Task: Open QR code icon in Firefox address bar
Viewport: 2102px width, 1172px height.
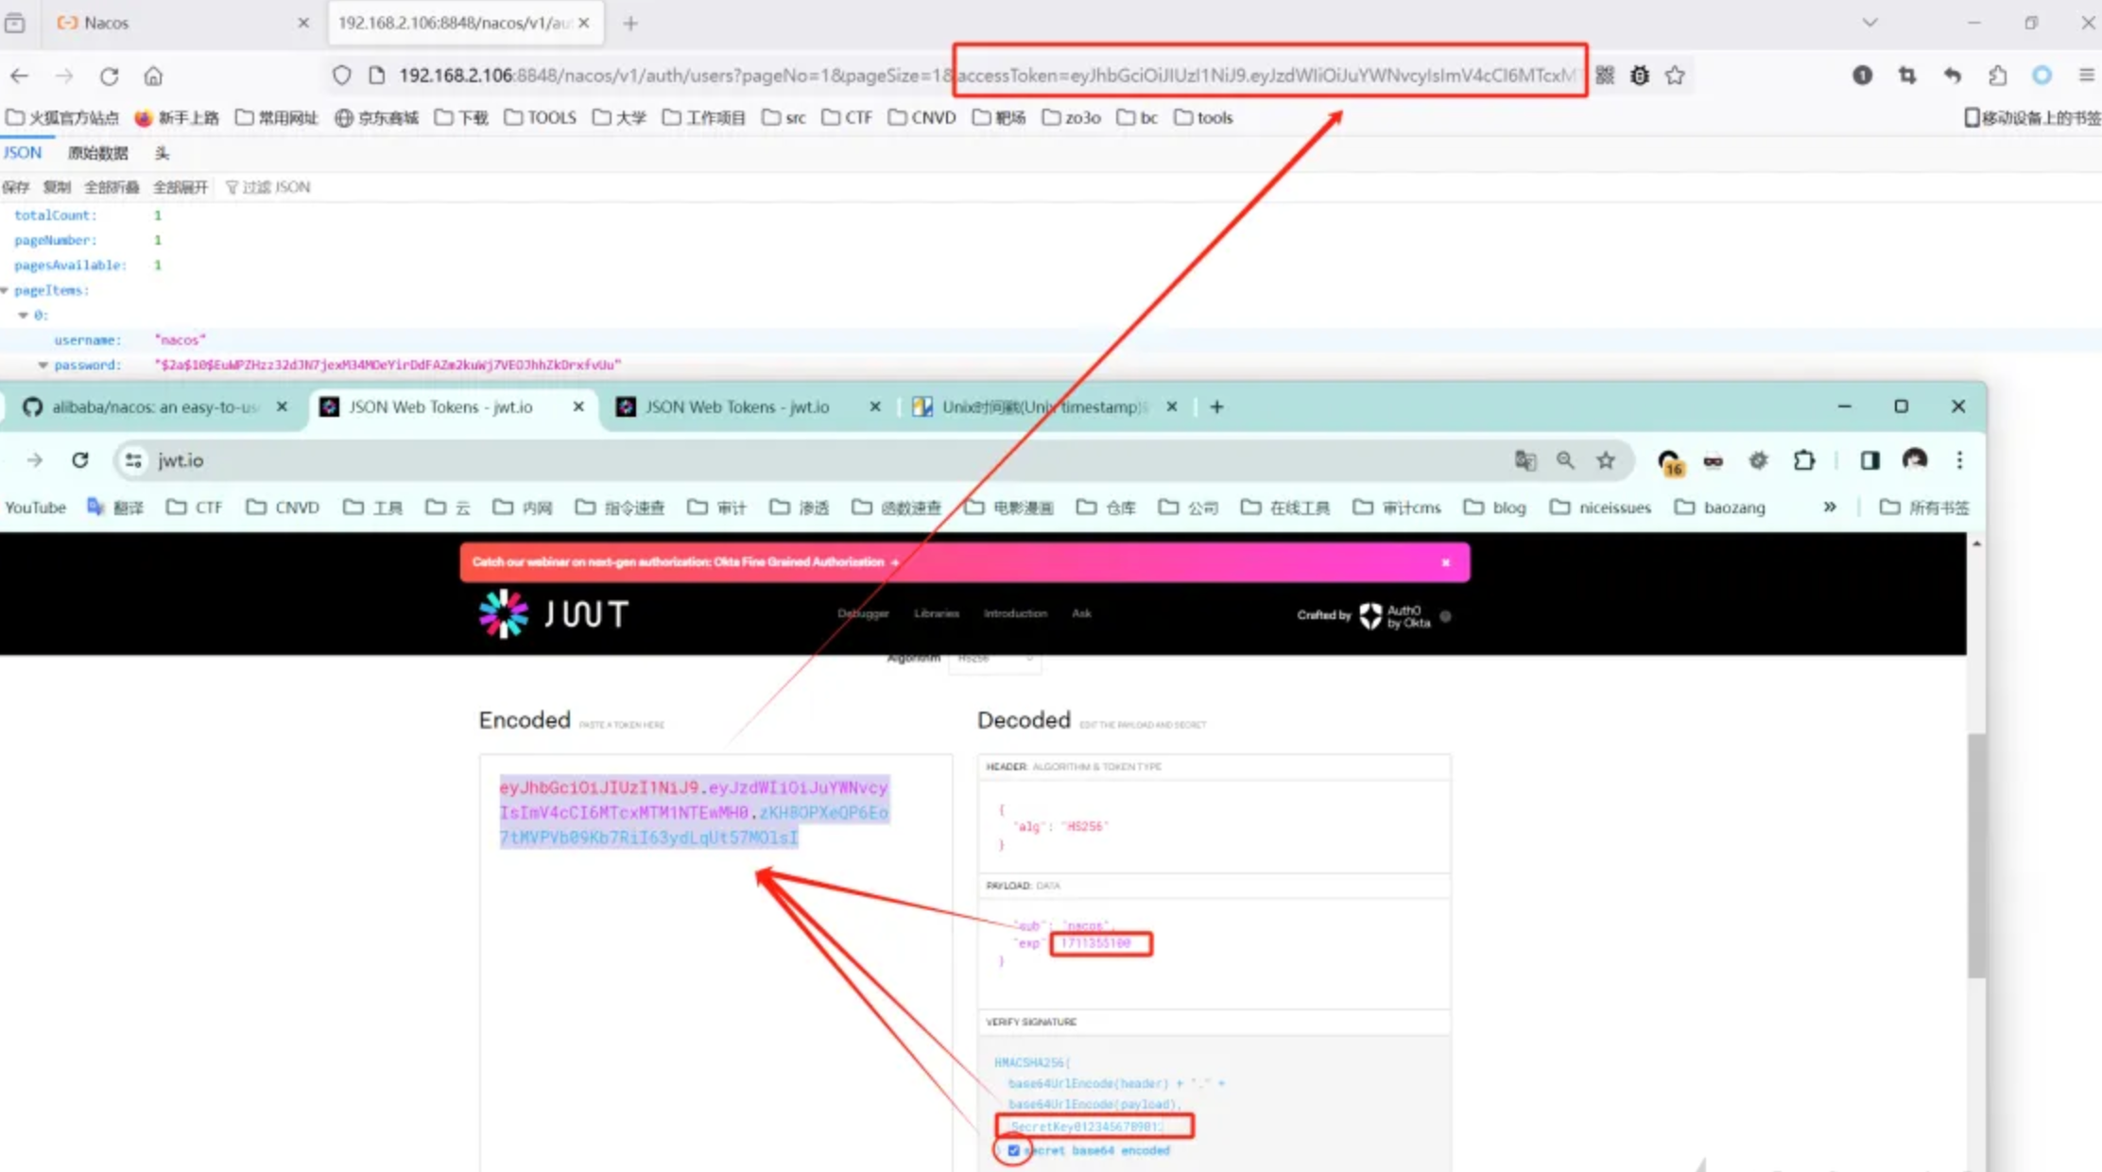Action: pyautogui.click(x=1605, y=76)
